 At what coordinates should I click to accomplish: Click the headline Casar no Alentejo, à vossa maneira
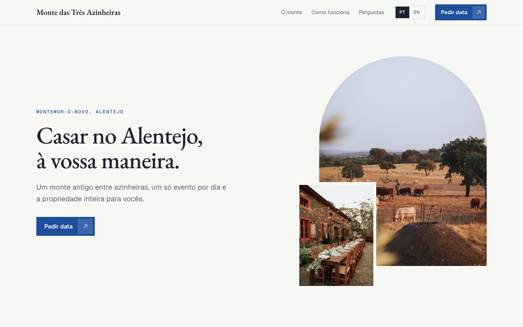(x=119, y=148)
